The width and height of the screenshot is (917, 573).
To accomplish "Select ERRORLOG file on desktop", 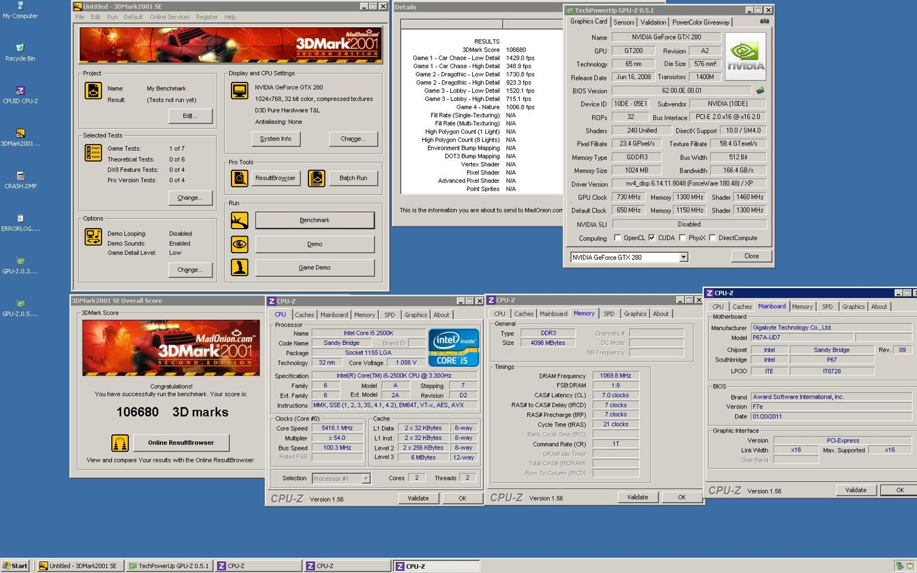I will (20, 222).
